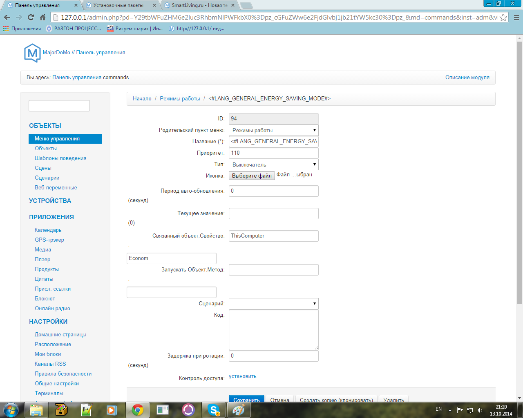Viewport: 523px width, 418px height.
Task: Click the Econom property field
Action: 171,258
